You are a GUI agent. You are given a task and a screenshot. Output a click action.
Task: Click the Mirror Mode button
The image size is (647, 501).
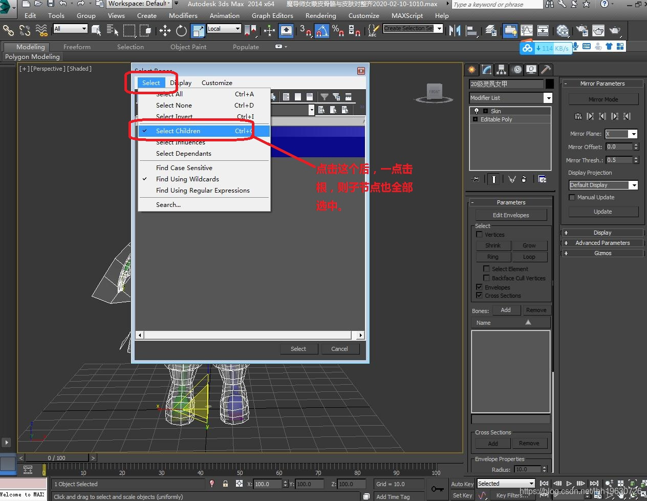(603, 99)
